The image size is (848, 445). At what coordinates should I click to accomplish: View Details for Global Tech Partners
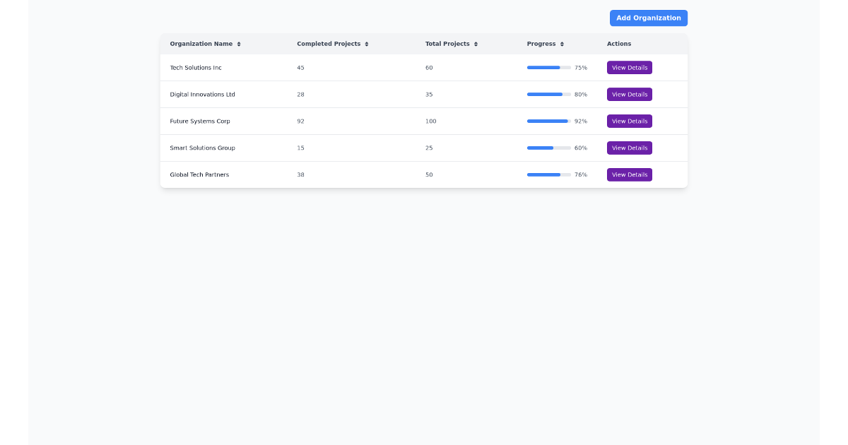point(629,174)
